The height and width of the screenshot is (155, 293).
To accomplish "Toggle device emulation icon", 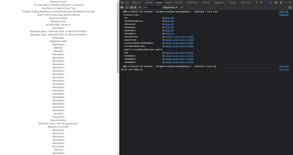I will tap(127, 2).
